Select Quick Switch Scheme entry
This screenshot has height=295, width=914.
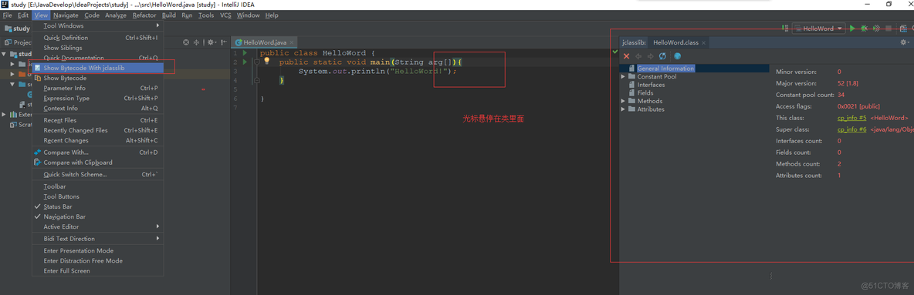click(98, 175)
